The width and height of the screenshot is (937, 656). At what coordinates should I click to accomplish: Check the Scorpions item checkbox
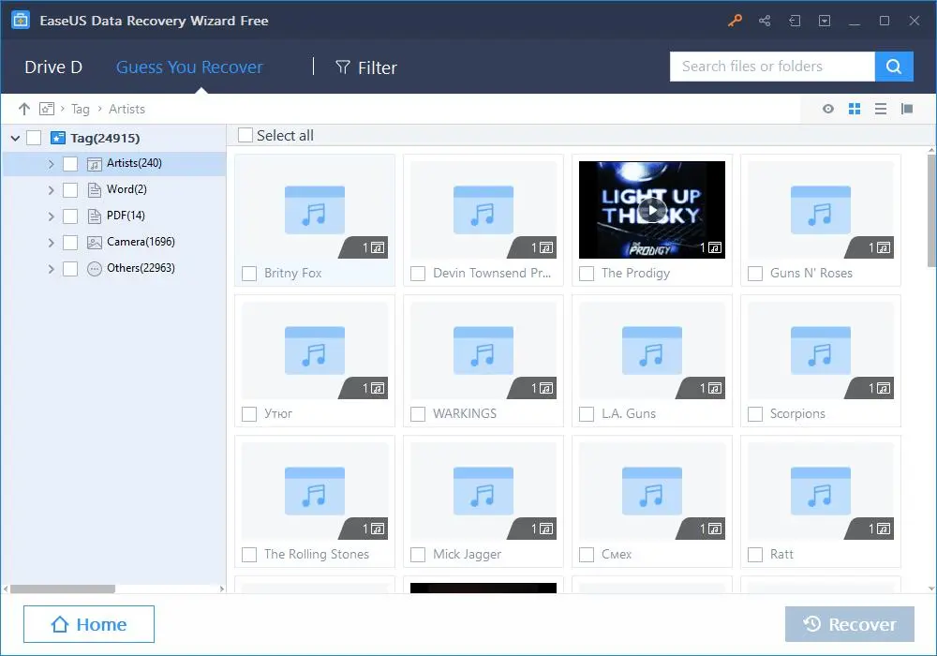(x=755, y=414)
